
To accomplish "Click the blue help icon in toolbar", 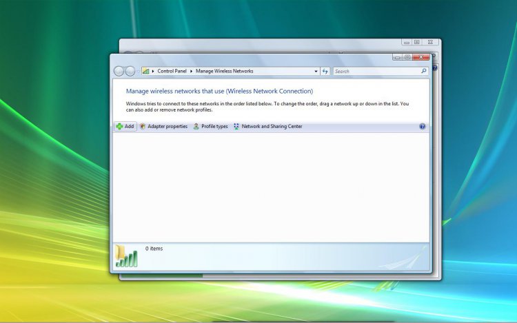I will (x=422, y=127).
